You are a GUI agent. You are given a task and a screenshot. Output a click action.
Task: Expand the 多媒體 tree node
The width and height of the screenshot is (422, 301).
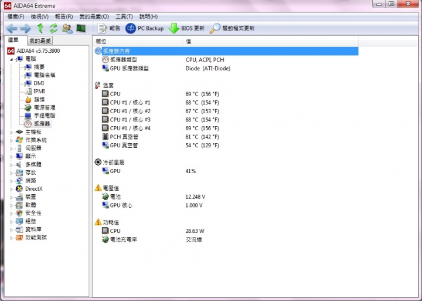(x=11, y=165)
